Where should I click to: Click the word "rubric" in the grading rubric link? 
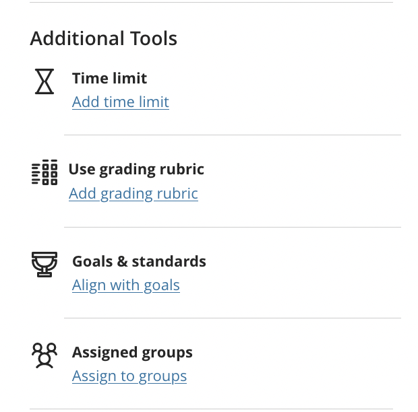[x=177, y=194]
